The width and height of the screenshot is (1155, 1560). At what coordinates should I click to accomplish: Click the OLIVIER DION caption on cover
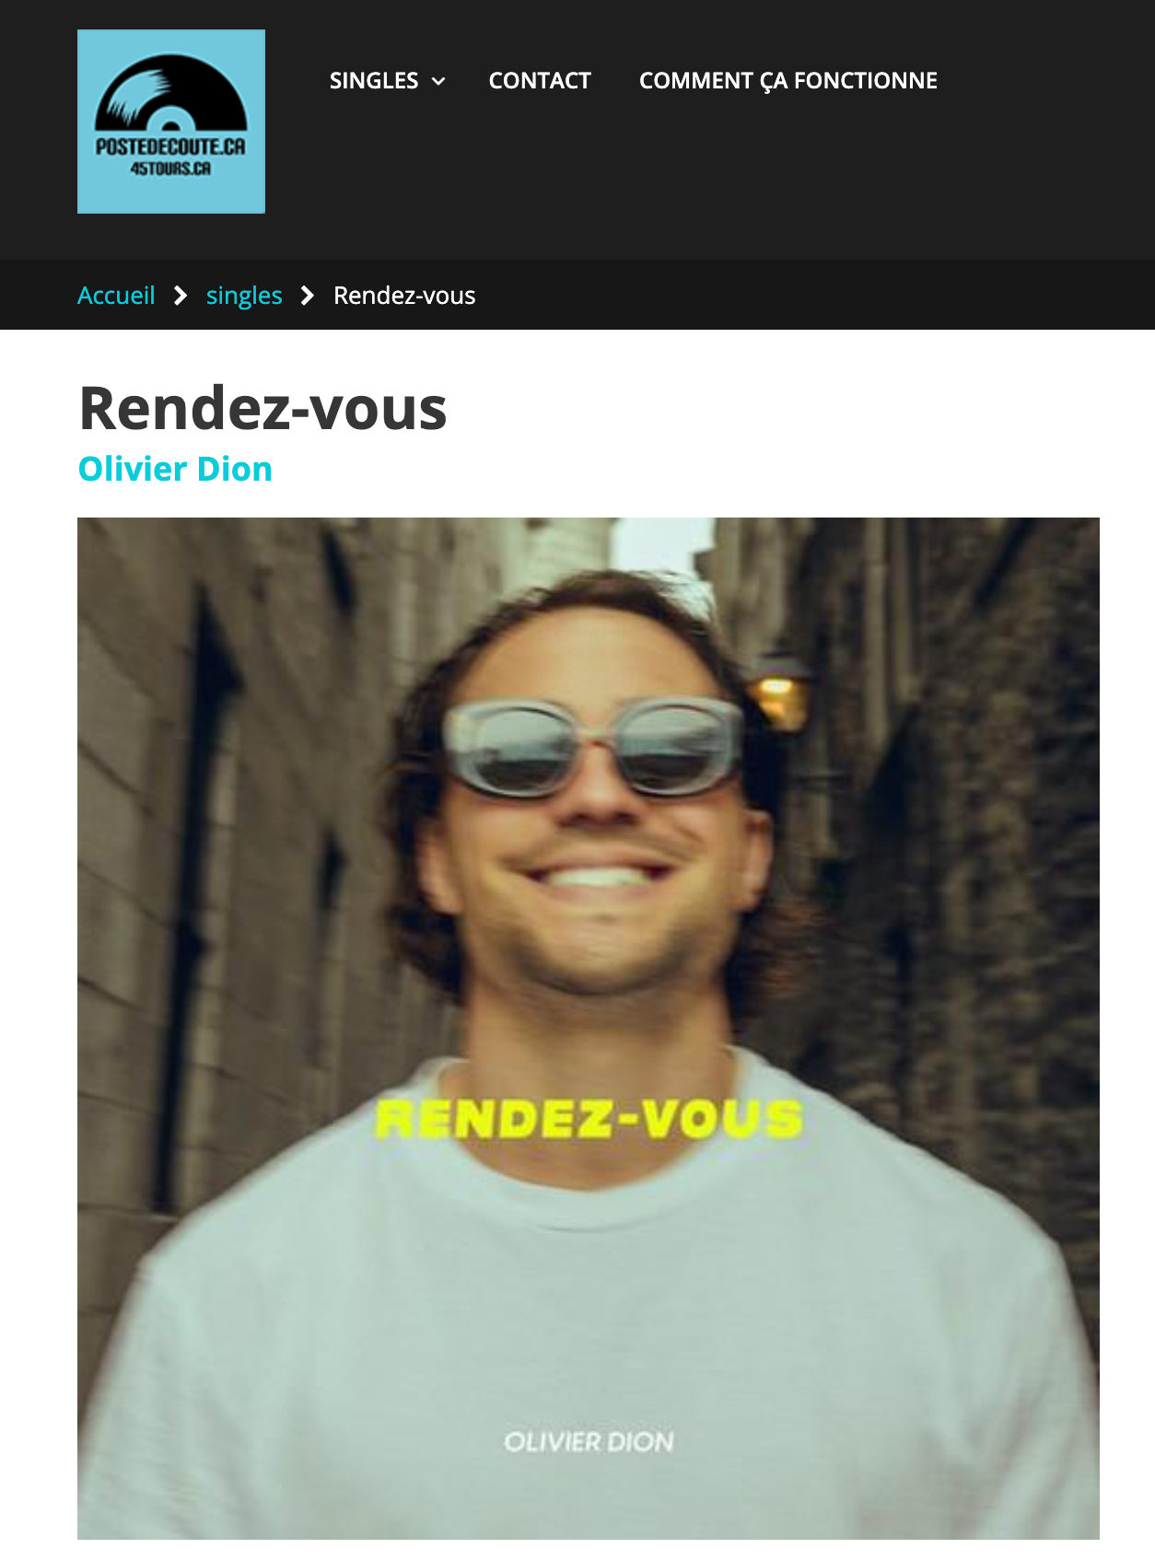[589, 1442]
